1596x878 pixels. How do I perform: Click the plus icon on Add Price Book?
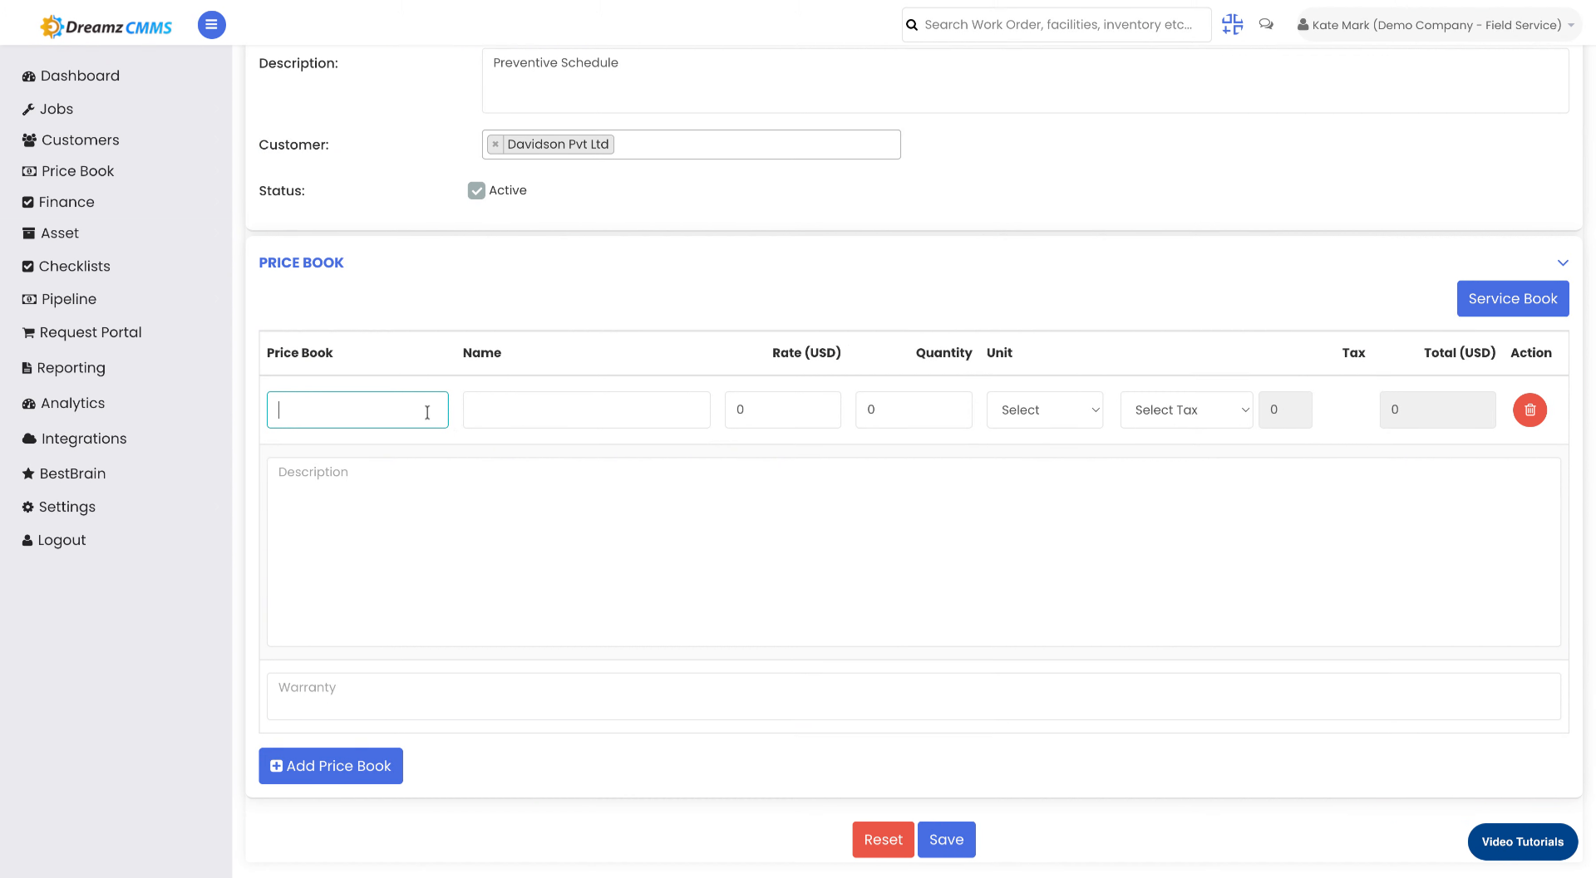276,766
